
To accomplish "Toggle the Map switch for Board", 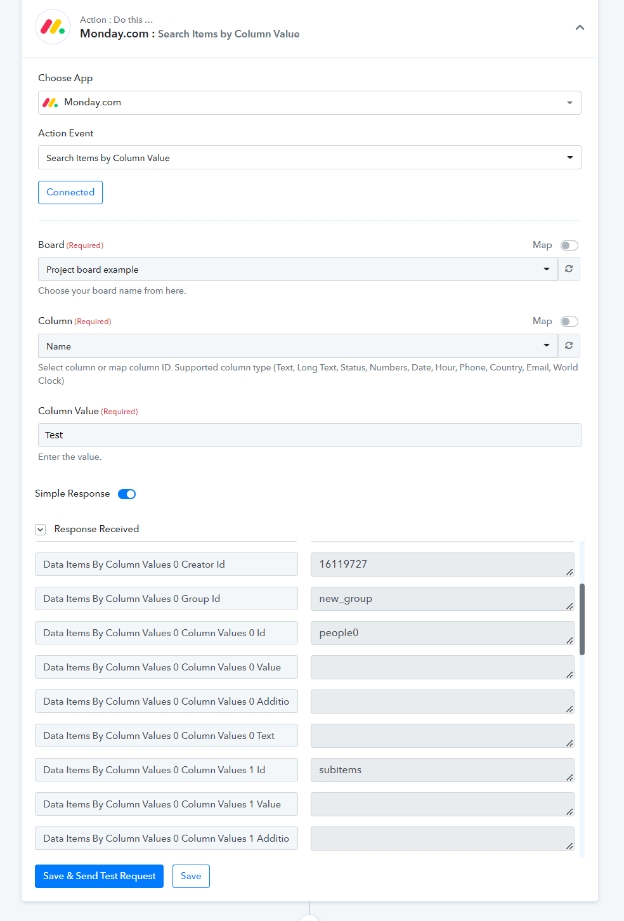I will point(569,245).
